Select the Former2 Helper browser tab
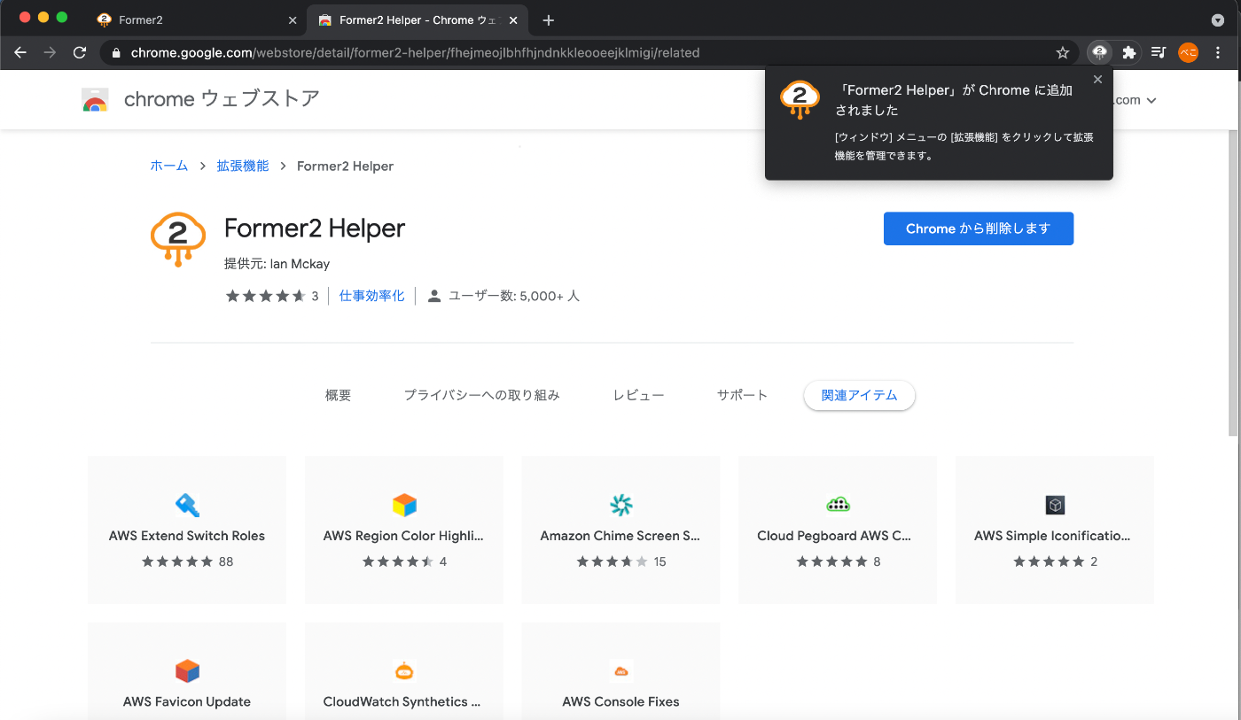The width and height of the screenshot is (1241, 720). pos(417,19)
